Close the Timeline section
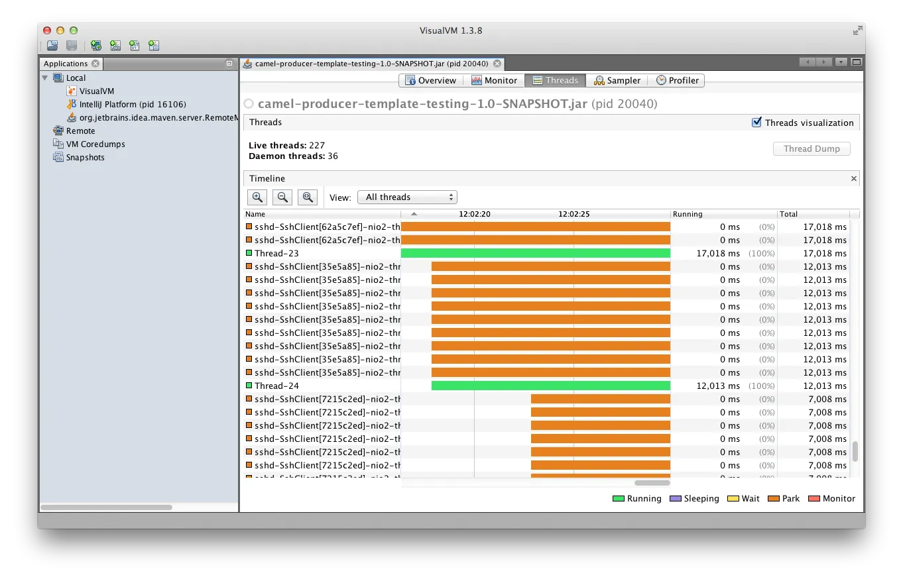The height and width of the screenshot is (581, 903). click(x=854, y=178)
